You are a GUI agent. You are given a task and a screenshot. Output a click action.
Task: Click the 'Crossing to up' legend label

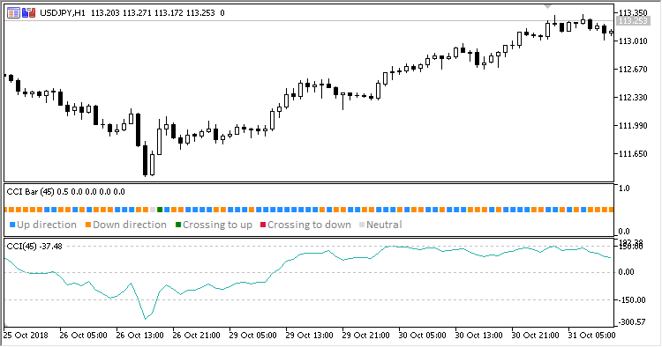pyautogui.click(x=217, y=225)
